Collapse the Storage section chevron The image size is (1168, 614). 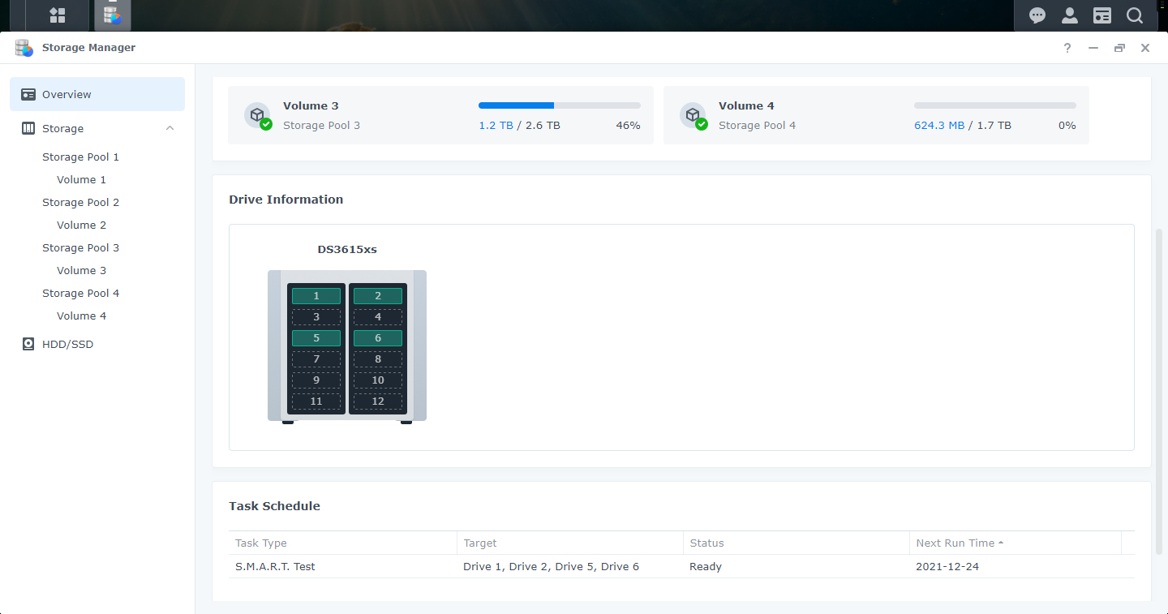(x=170, y=128)
